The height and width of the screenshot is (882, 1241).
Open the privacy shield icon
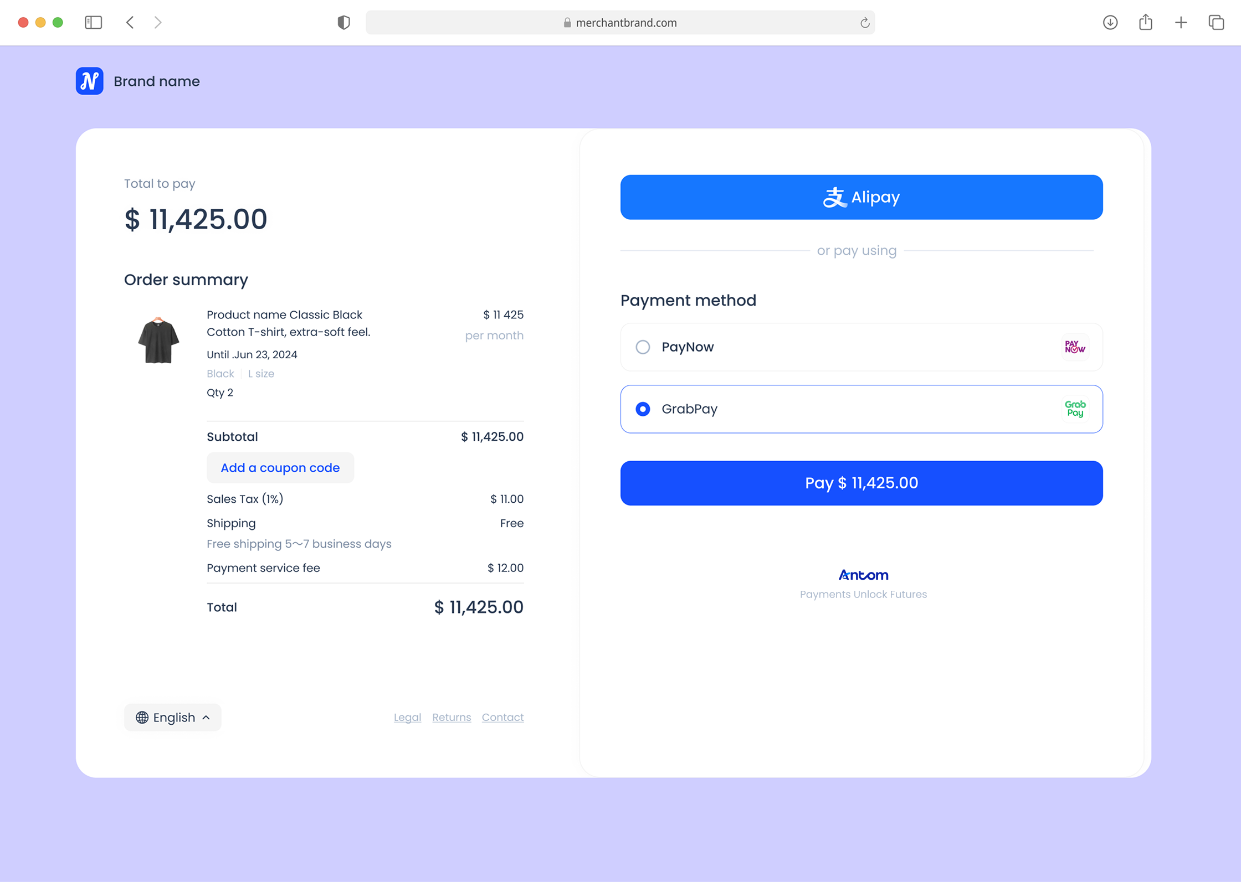point(343,22)
